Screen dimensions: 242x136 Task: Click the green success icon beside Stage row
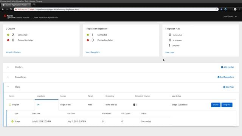12,122
